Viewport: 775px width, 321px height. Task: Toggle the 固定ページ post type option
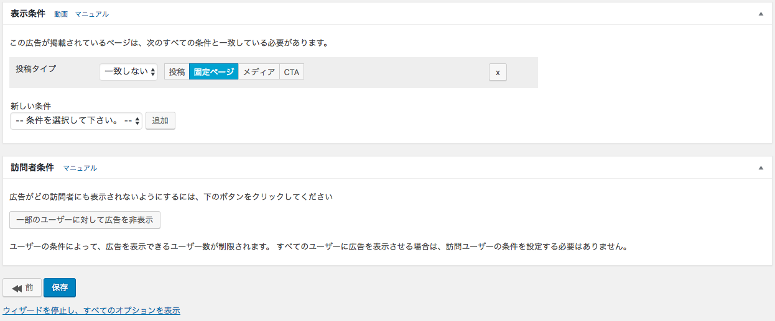(213, 72)
